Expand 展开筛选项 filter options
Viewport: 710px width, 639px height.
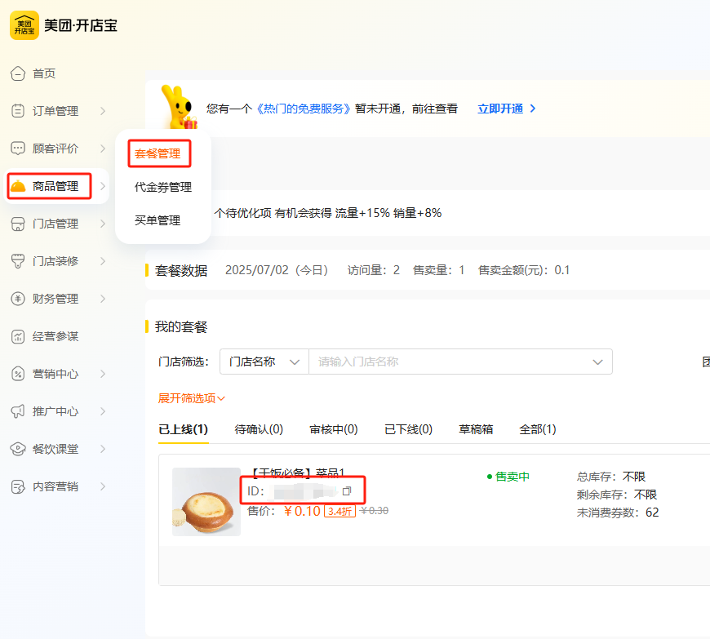(x=192, y=398)
